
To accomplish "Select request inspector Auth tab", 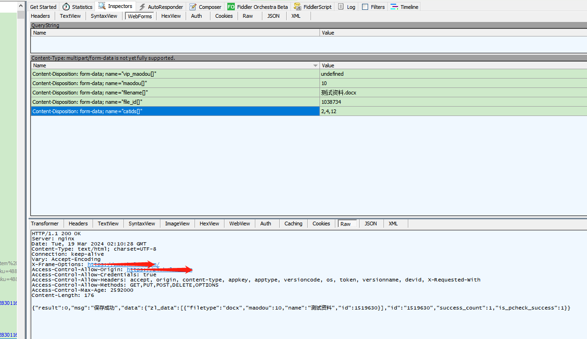I will 196,16.
